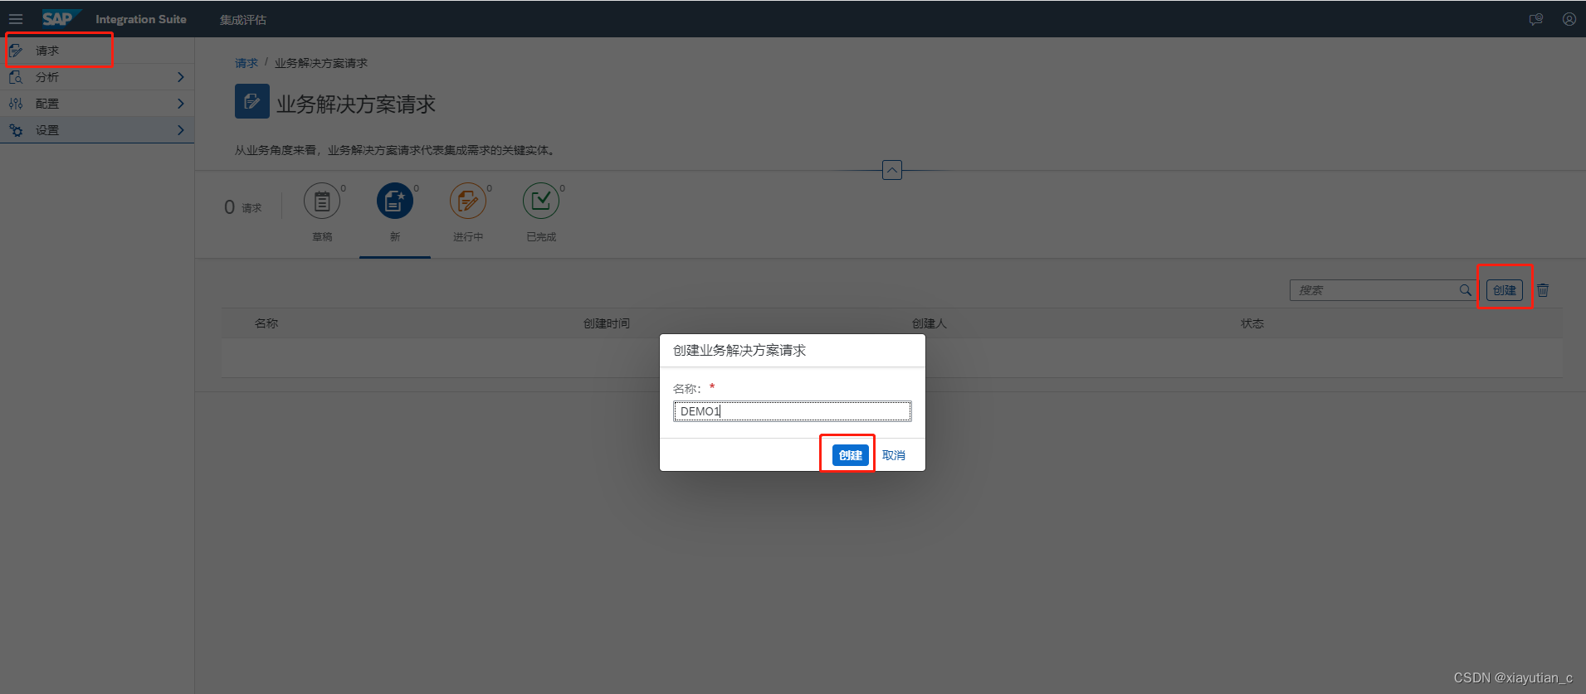This screenshot has width=1586, height=694.
Task: Click the SAP logo
Action: coord(61,18)
